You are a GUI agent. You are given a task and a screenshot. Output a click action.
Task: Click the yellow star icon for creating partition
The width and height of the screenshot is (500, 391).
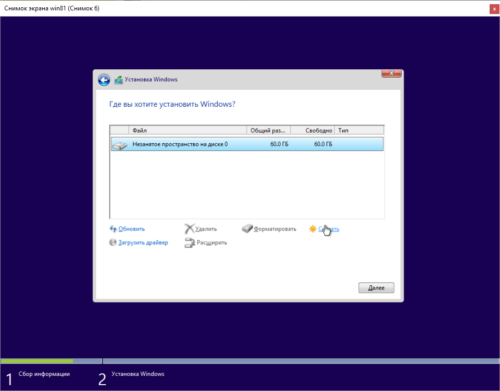[312, 229]
